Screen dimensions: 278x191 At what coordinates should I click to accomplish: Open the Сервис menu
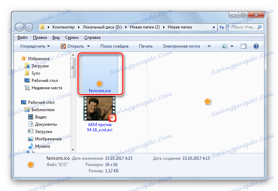click(72, 38)
